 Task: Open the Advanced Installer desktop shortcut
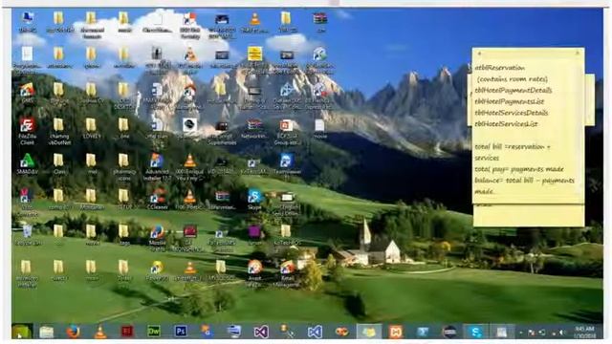[x=157, y=167]
